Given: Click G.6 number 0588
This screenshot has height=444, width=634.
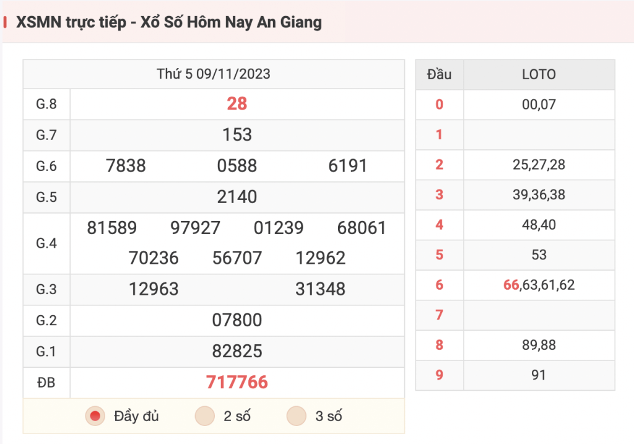Looking at the screenshot, I should point(237,166).
